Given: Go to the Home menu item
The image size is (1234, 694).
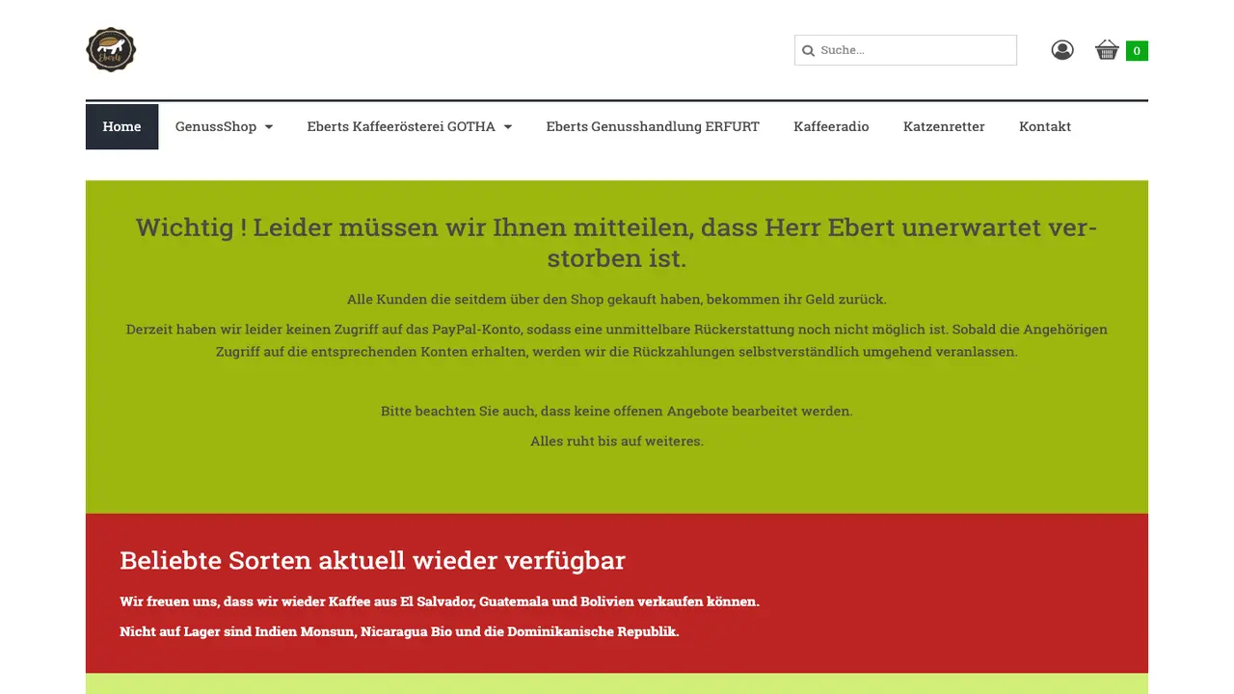Looking at the screenshot, I should click(x=121, y=126).
